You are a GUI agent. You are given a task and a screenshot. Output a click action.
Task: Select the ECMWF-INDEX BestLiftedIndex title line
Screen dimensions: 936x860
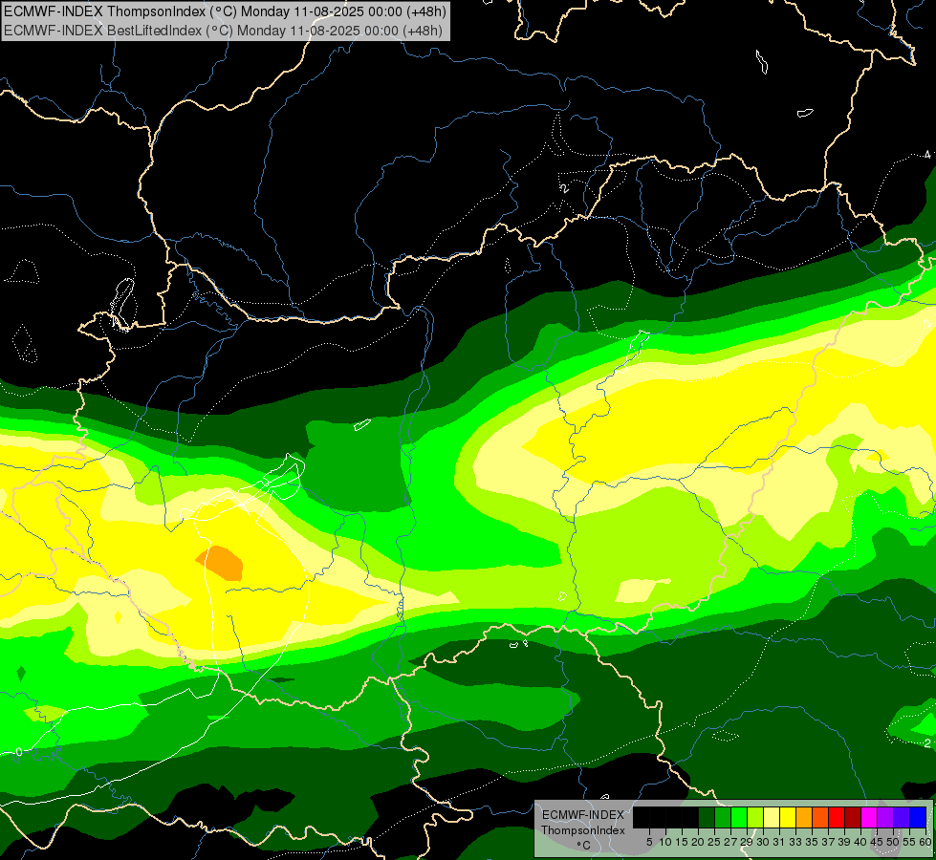coord(224,30)
